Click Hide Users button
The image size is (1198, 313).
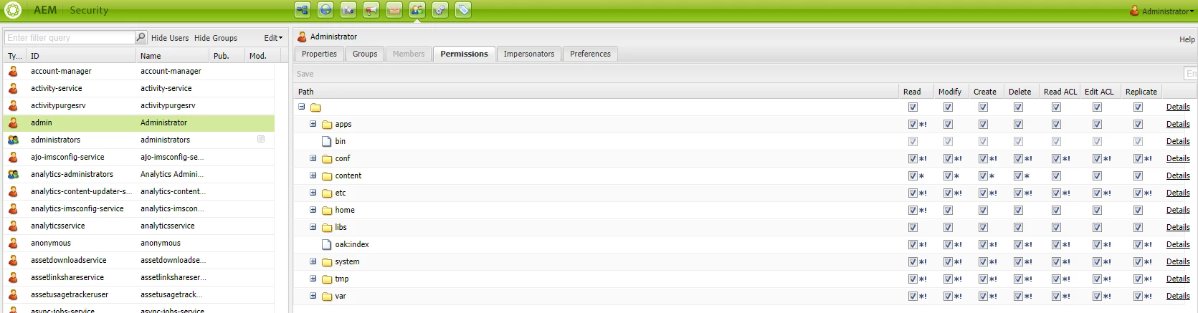(x=170, y=38)
